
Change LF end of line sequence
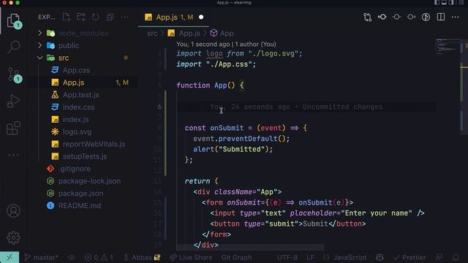coord(310,257)
